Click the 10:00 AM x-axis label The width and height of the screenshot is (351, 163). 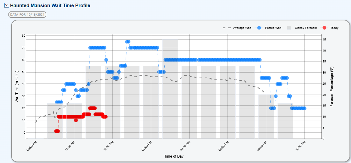coord(71,146)
